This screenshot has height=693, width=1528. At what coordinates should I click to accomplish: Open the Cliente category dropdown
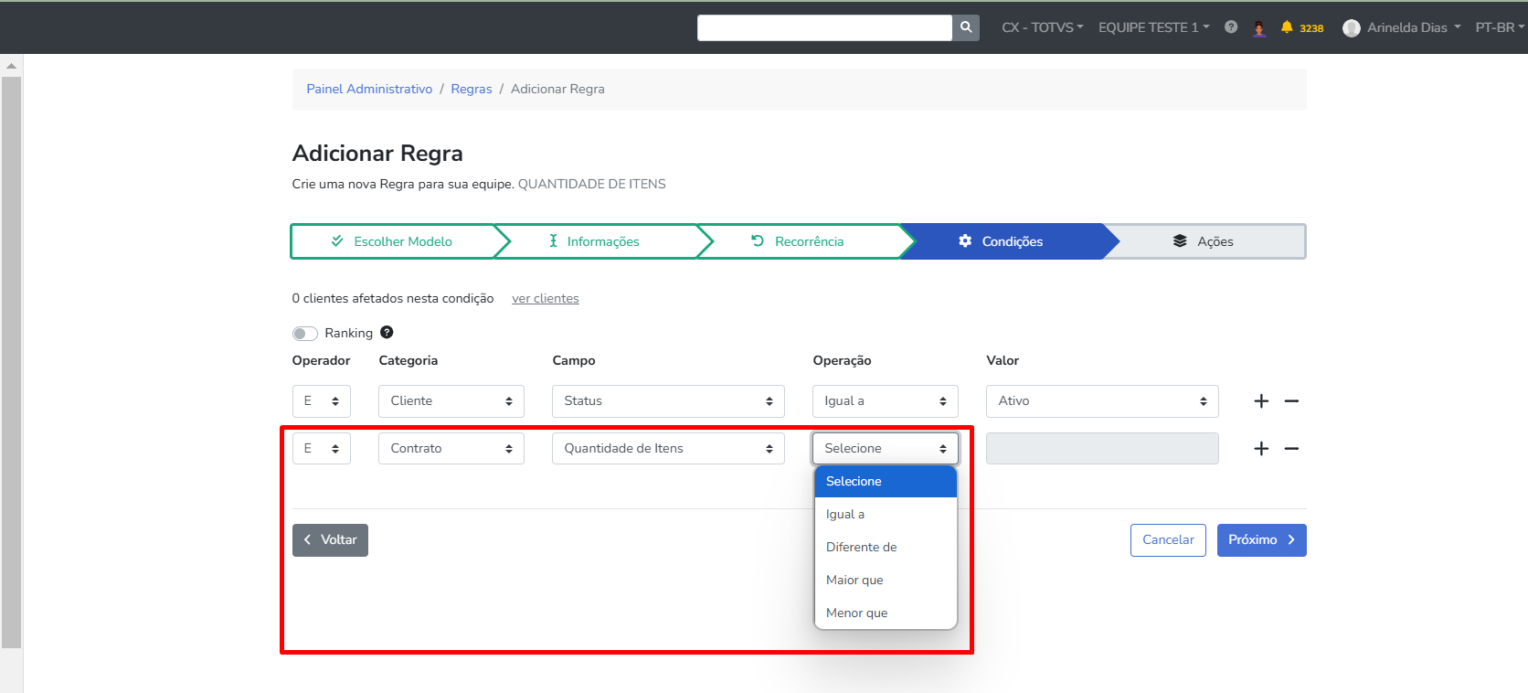(451, 401)
